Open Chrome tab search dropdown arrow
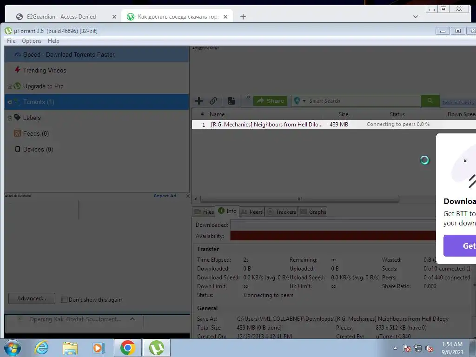 [x=416, y=17]
